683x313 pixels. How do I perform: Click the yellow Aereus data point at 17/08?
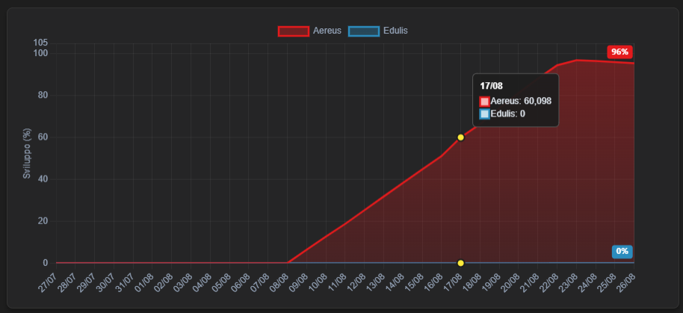pyautogui.click(x=460, y=137)
